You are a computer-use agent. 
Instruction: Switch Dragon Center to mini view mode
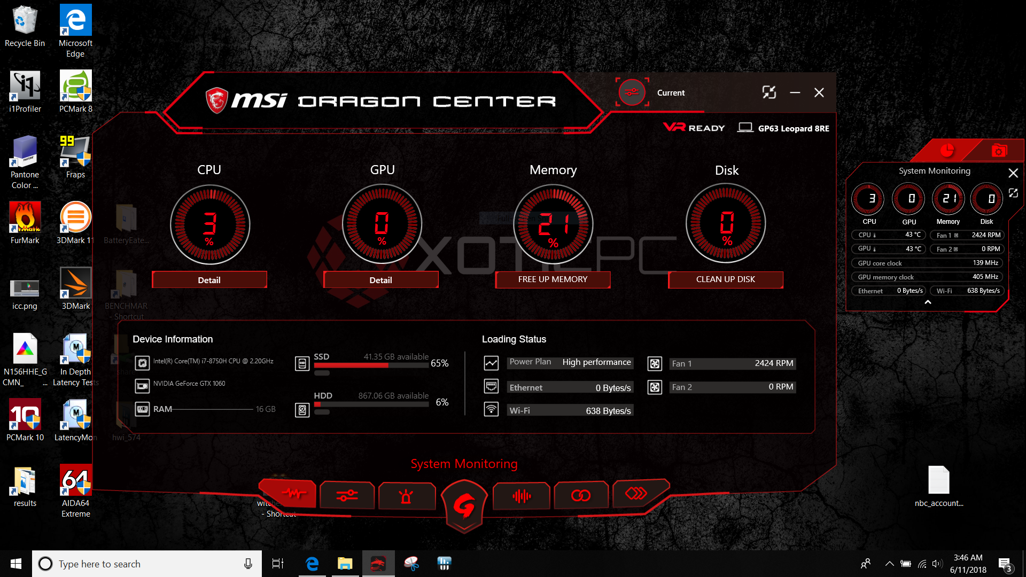(x=769, y=92)
